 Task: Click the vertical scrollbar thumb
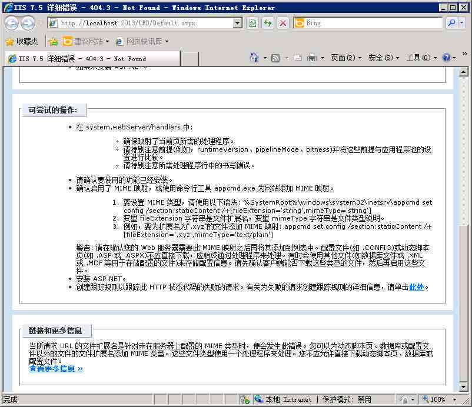point(464,303)
